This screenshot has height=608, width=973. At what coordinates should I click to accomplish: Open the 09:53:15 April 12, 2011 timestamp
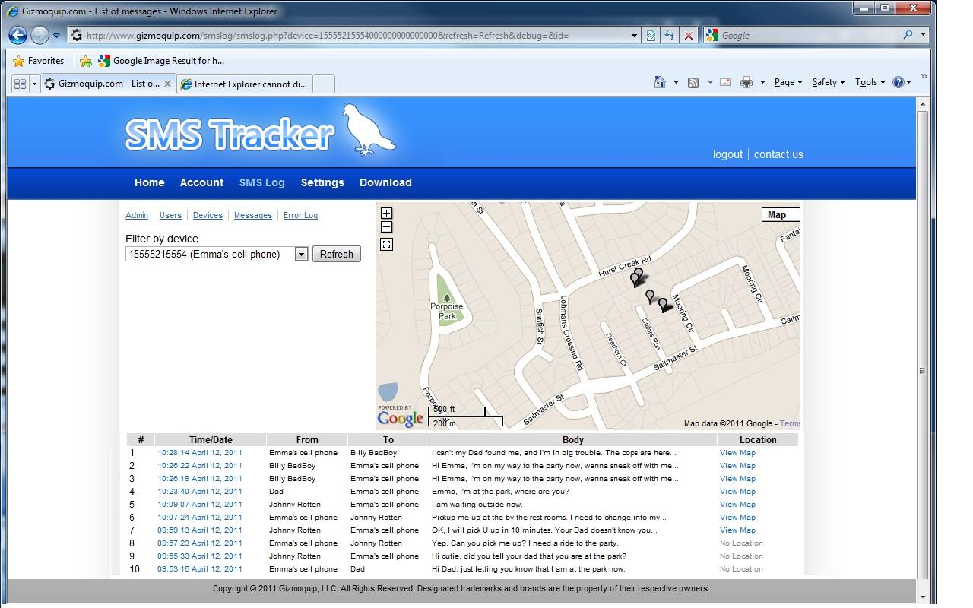(x=200, y=569)
